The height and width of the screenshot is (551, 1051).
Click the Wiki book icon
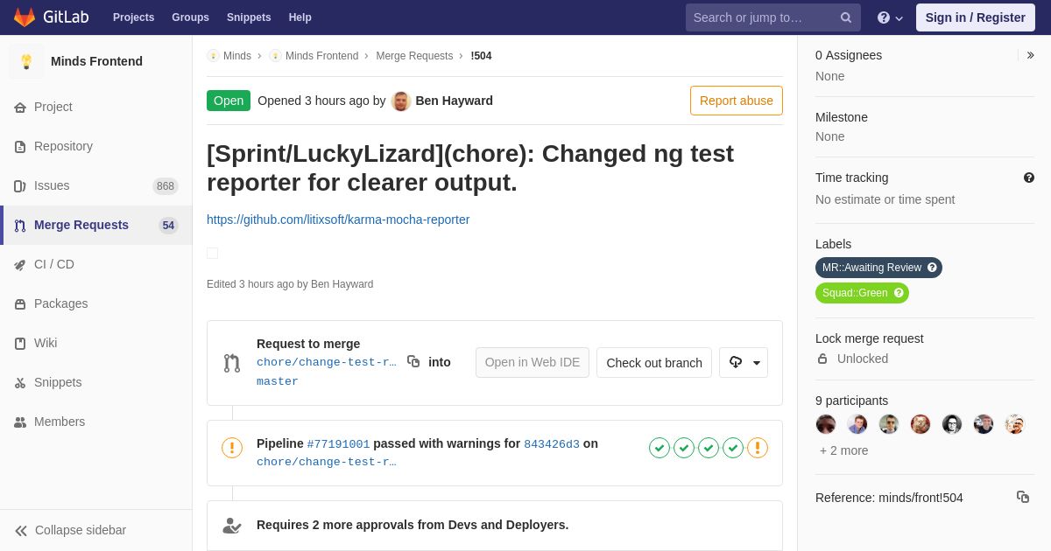(x=20, y=344)
